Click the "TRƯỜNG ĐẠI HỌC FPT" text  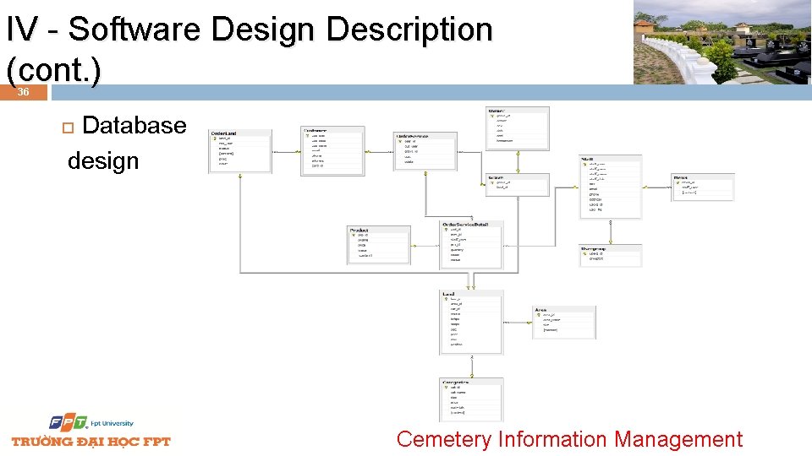[91, 442]
